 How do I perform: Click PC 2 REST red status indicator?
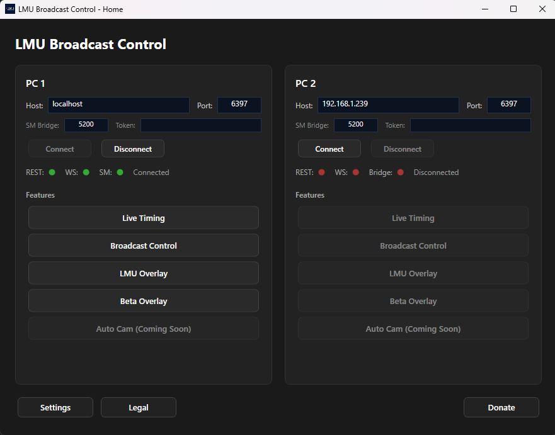[x=322, y=172]
